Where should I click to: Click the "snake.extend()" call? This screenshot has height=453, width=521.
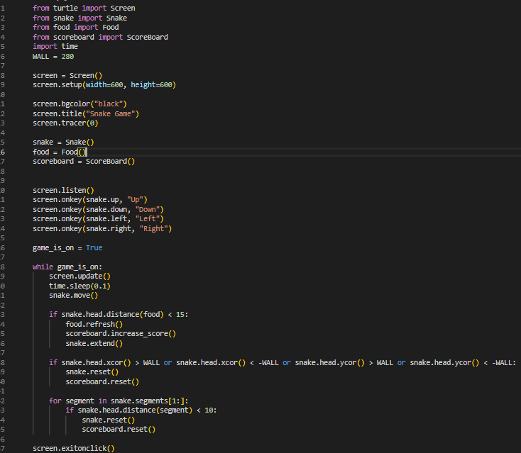click(94, 344)
